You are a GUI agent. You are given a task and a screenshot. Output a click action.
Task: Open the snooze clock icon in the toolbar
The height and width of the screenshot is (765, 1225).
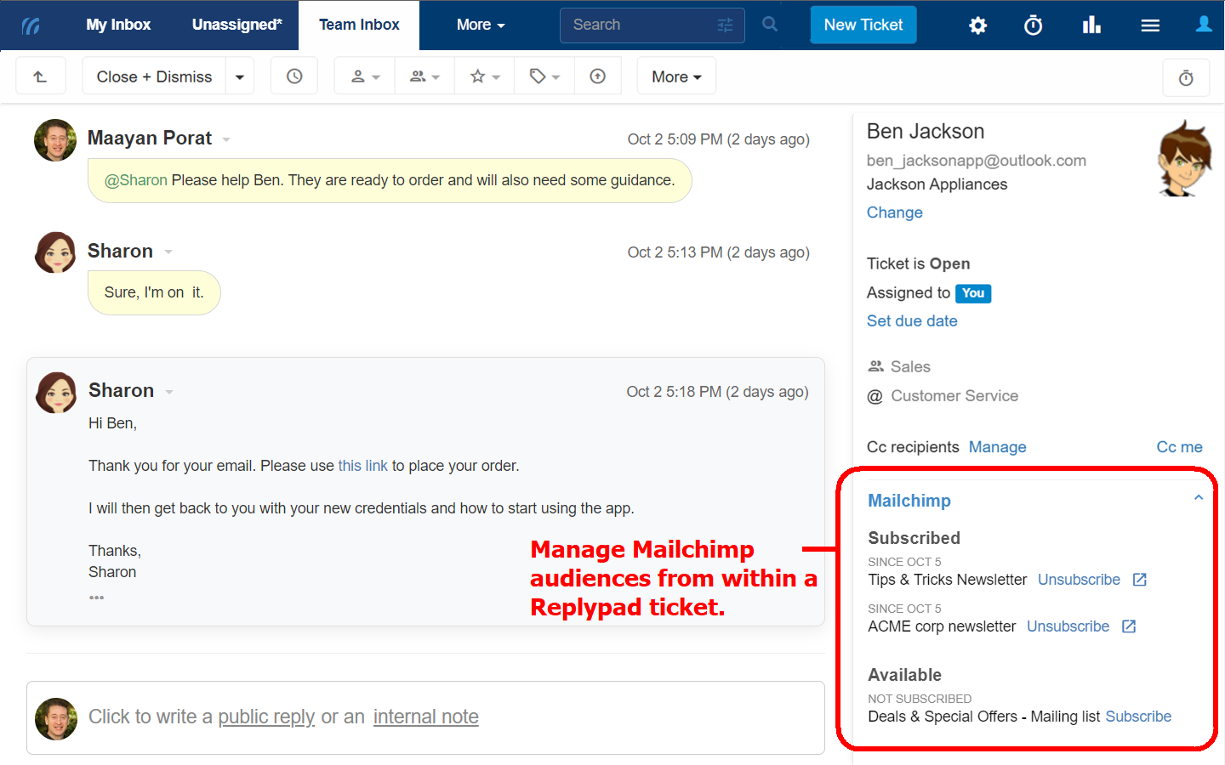293,76
